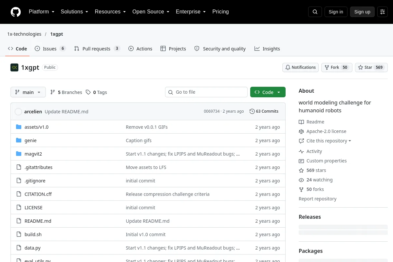The image size is (393, 262).
Task: Click the Go to file input
Action: pos(206,92)
